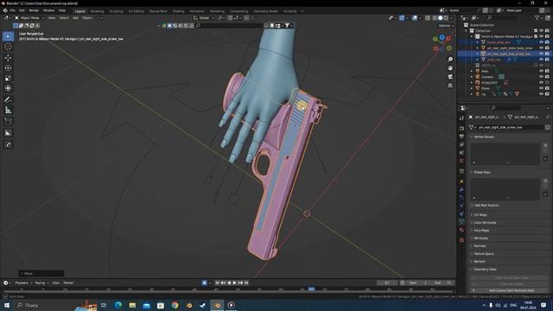This screenshot has height=311, width=553.
Task: Disable render for the rig object
Action: coord(547,94)
